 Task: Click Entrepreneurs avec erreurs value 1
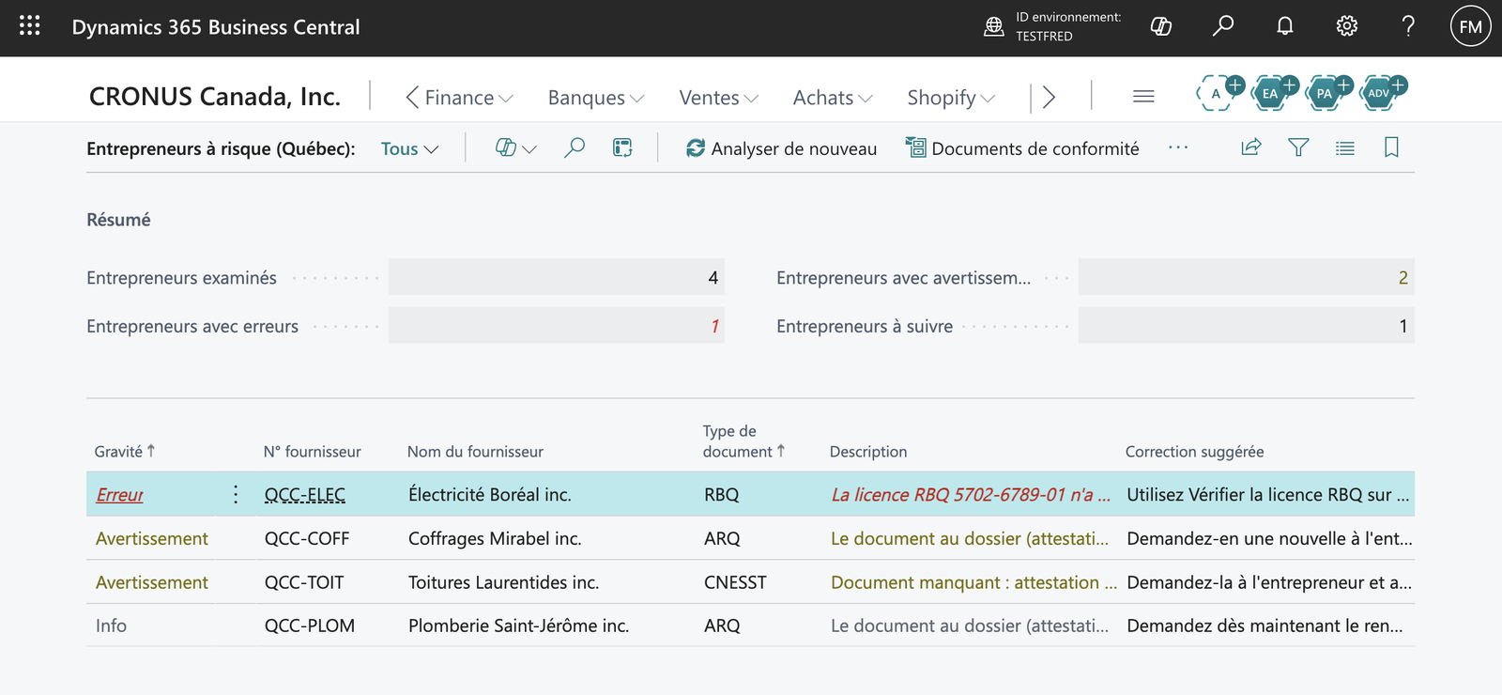click(x=557, y=326)
